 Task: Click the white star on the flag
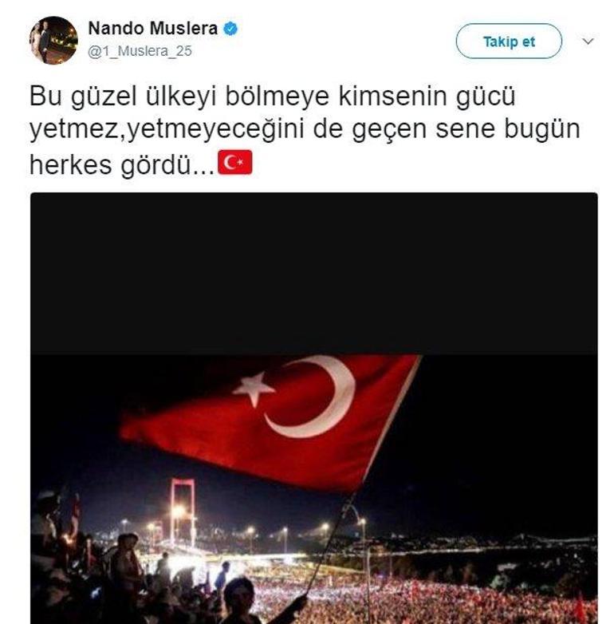254,389
